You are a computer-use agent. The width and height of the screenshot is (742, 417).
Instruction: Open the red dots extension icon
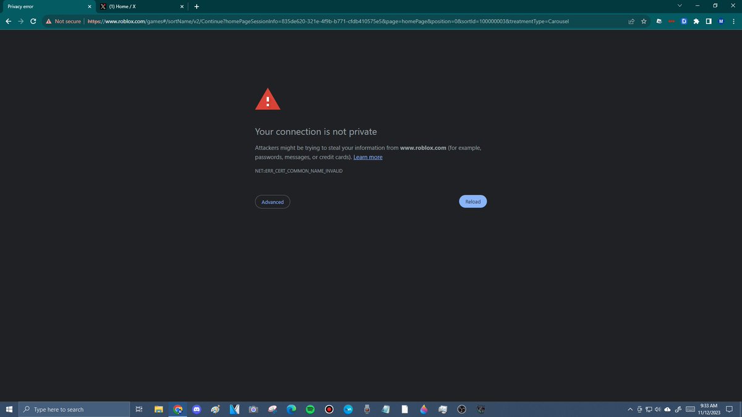coord(672,21)
